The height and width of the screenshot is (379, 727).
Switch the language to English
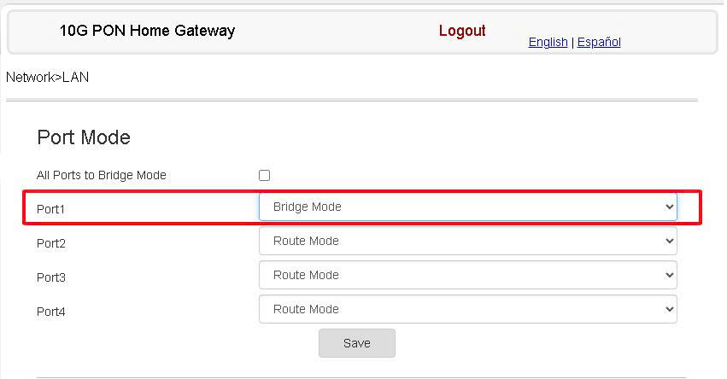pos(548,42)
